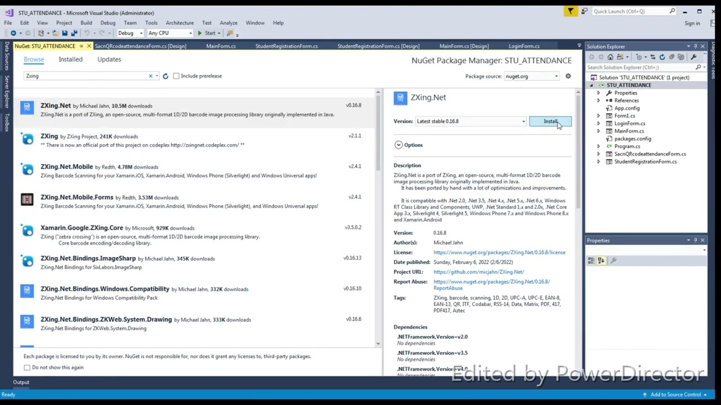
Task: Click the Find in Files toolbar icon
Action: tap(229, 33)
